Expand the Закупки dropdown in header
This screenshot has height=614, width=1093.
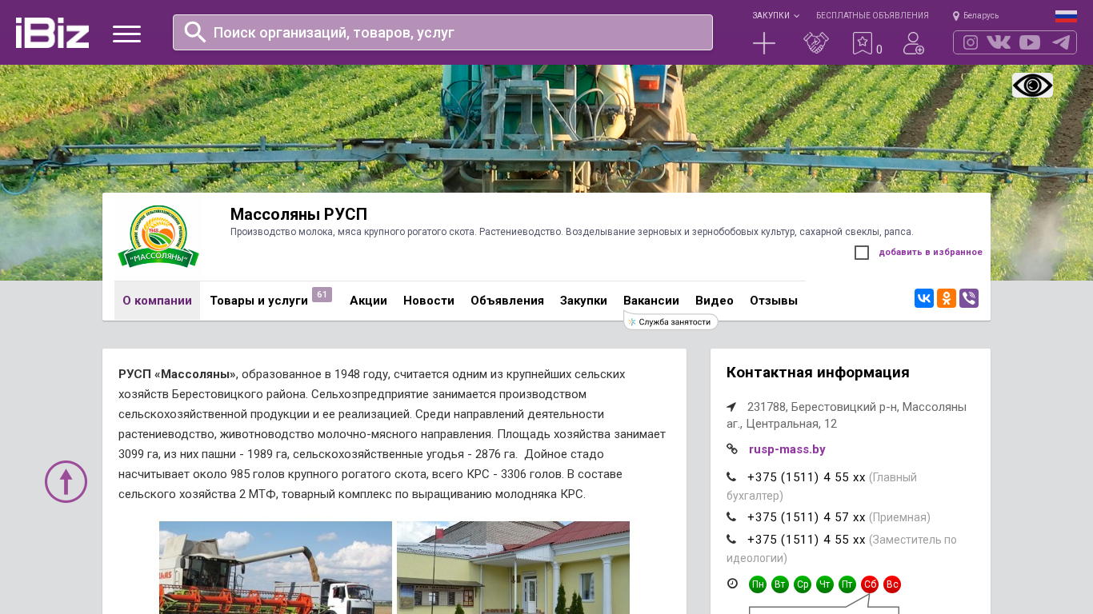pyautogui.click(x=775, y=15)
